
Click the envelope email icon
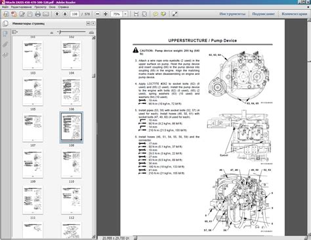coord(46,14)
